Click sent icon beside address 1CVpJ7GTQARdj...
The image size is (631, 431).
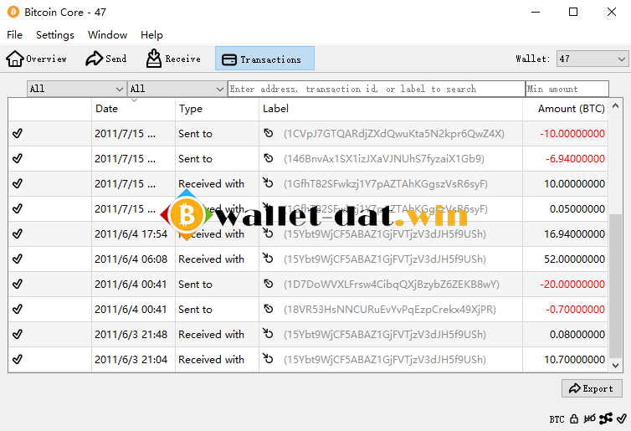(x=269, y=133)
